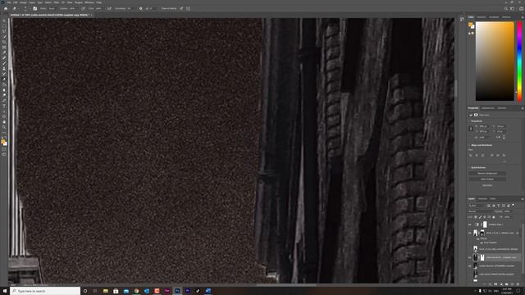This screenshot has height=295, width=525.
Task: Select the Eyedropper tool
Action: click(4, 52)
